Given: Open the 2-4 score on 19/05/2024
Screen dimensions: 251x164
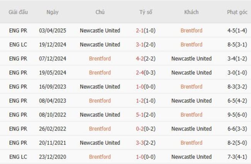Looking at the screenshot, I should click(x=140, y=73).
